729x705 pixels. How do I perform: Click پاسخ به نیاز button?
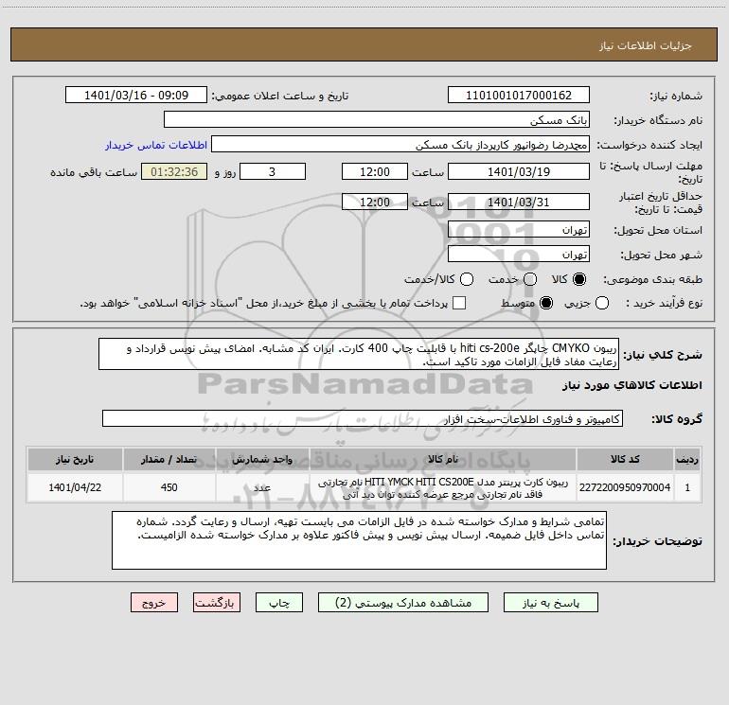click(x=551, y=603)
